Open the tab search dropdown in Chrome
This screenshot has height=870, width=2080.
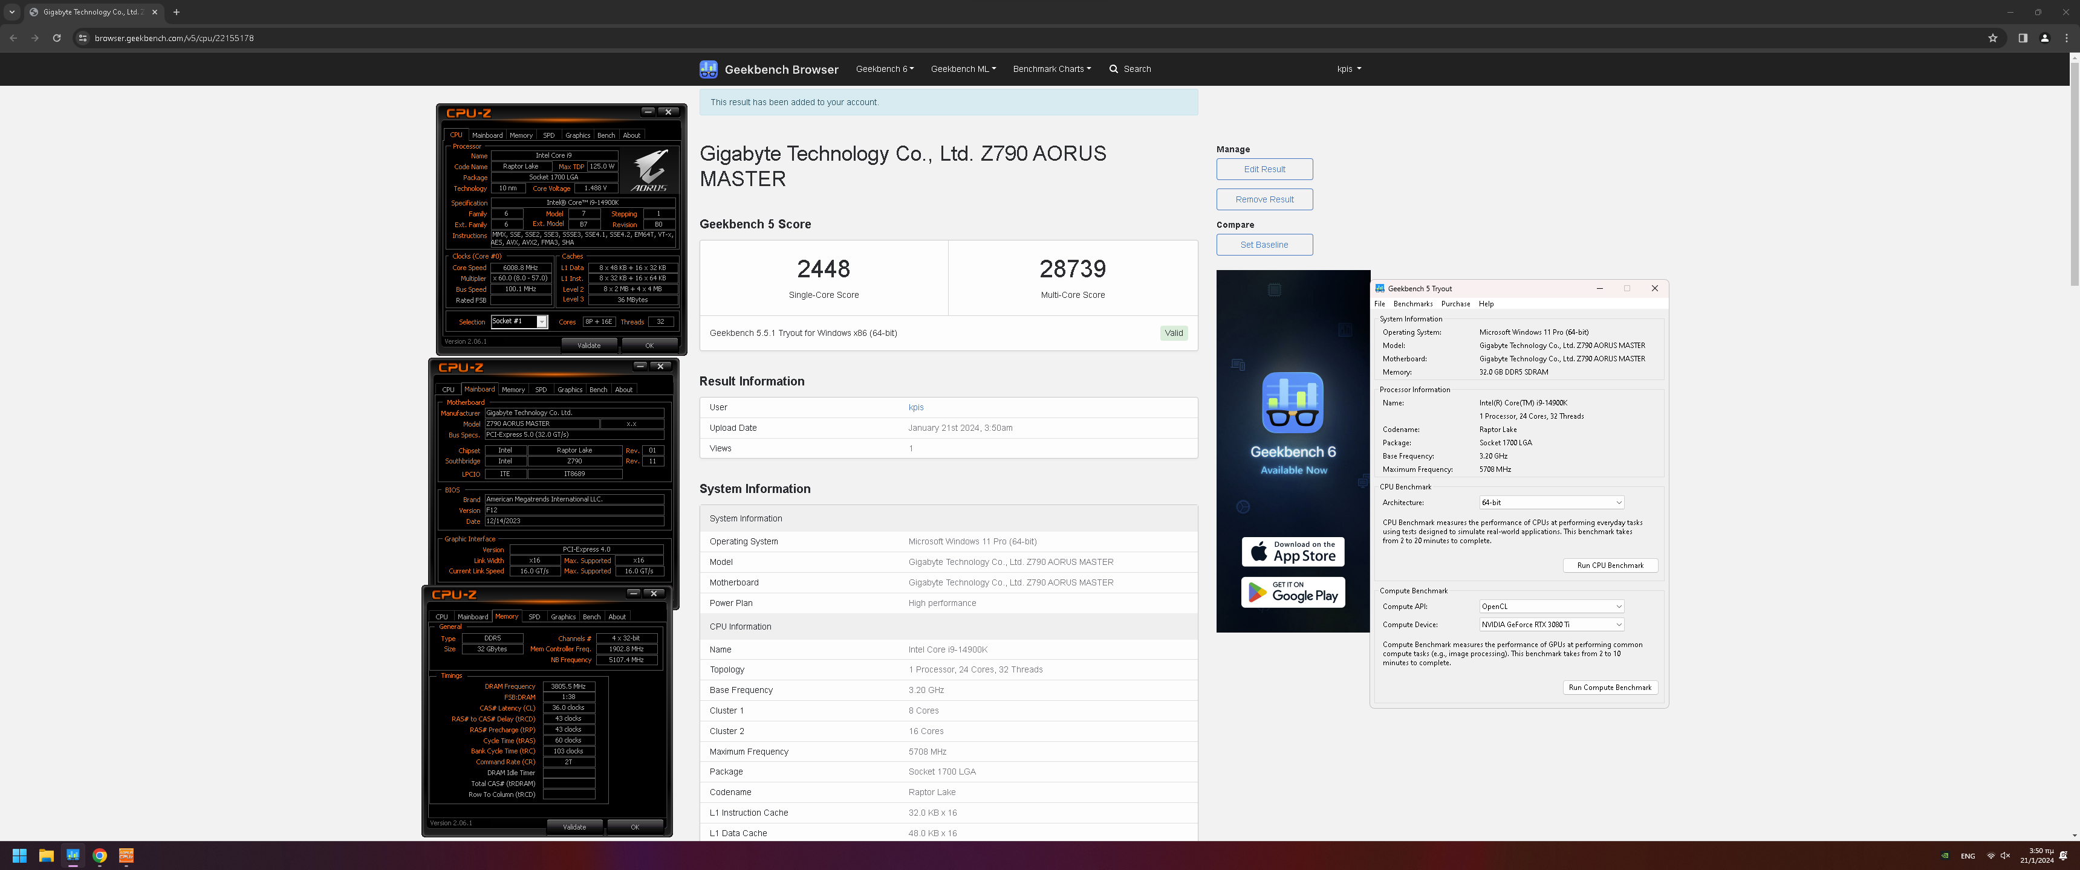(x=12, y=12)
